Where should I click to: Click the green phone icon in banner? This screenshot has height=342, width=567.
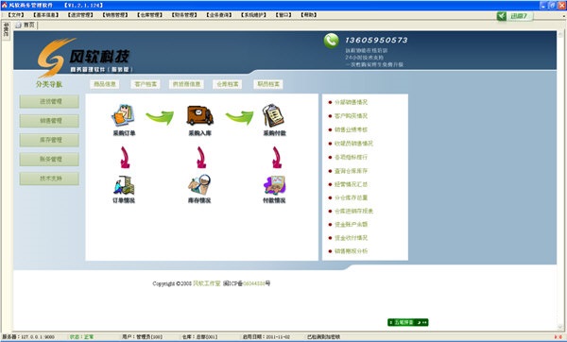(x=332, y=41)
